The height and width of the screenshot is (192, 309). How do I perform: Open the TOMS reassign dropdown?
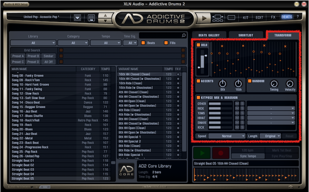point(271,113)
